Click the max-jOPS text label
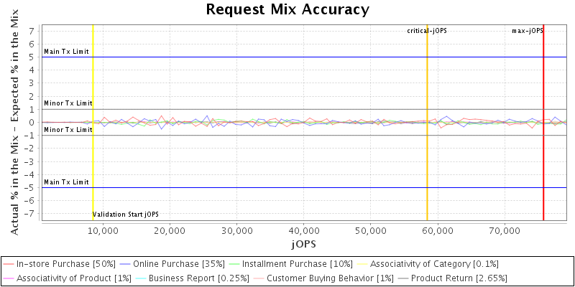 [x=527, y=31]
